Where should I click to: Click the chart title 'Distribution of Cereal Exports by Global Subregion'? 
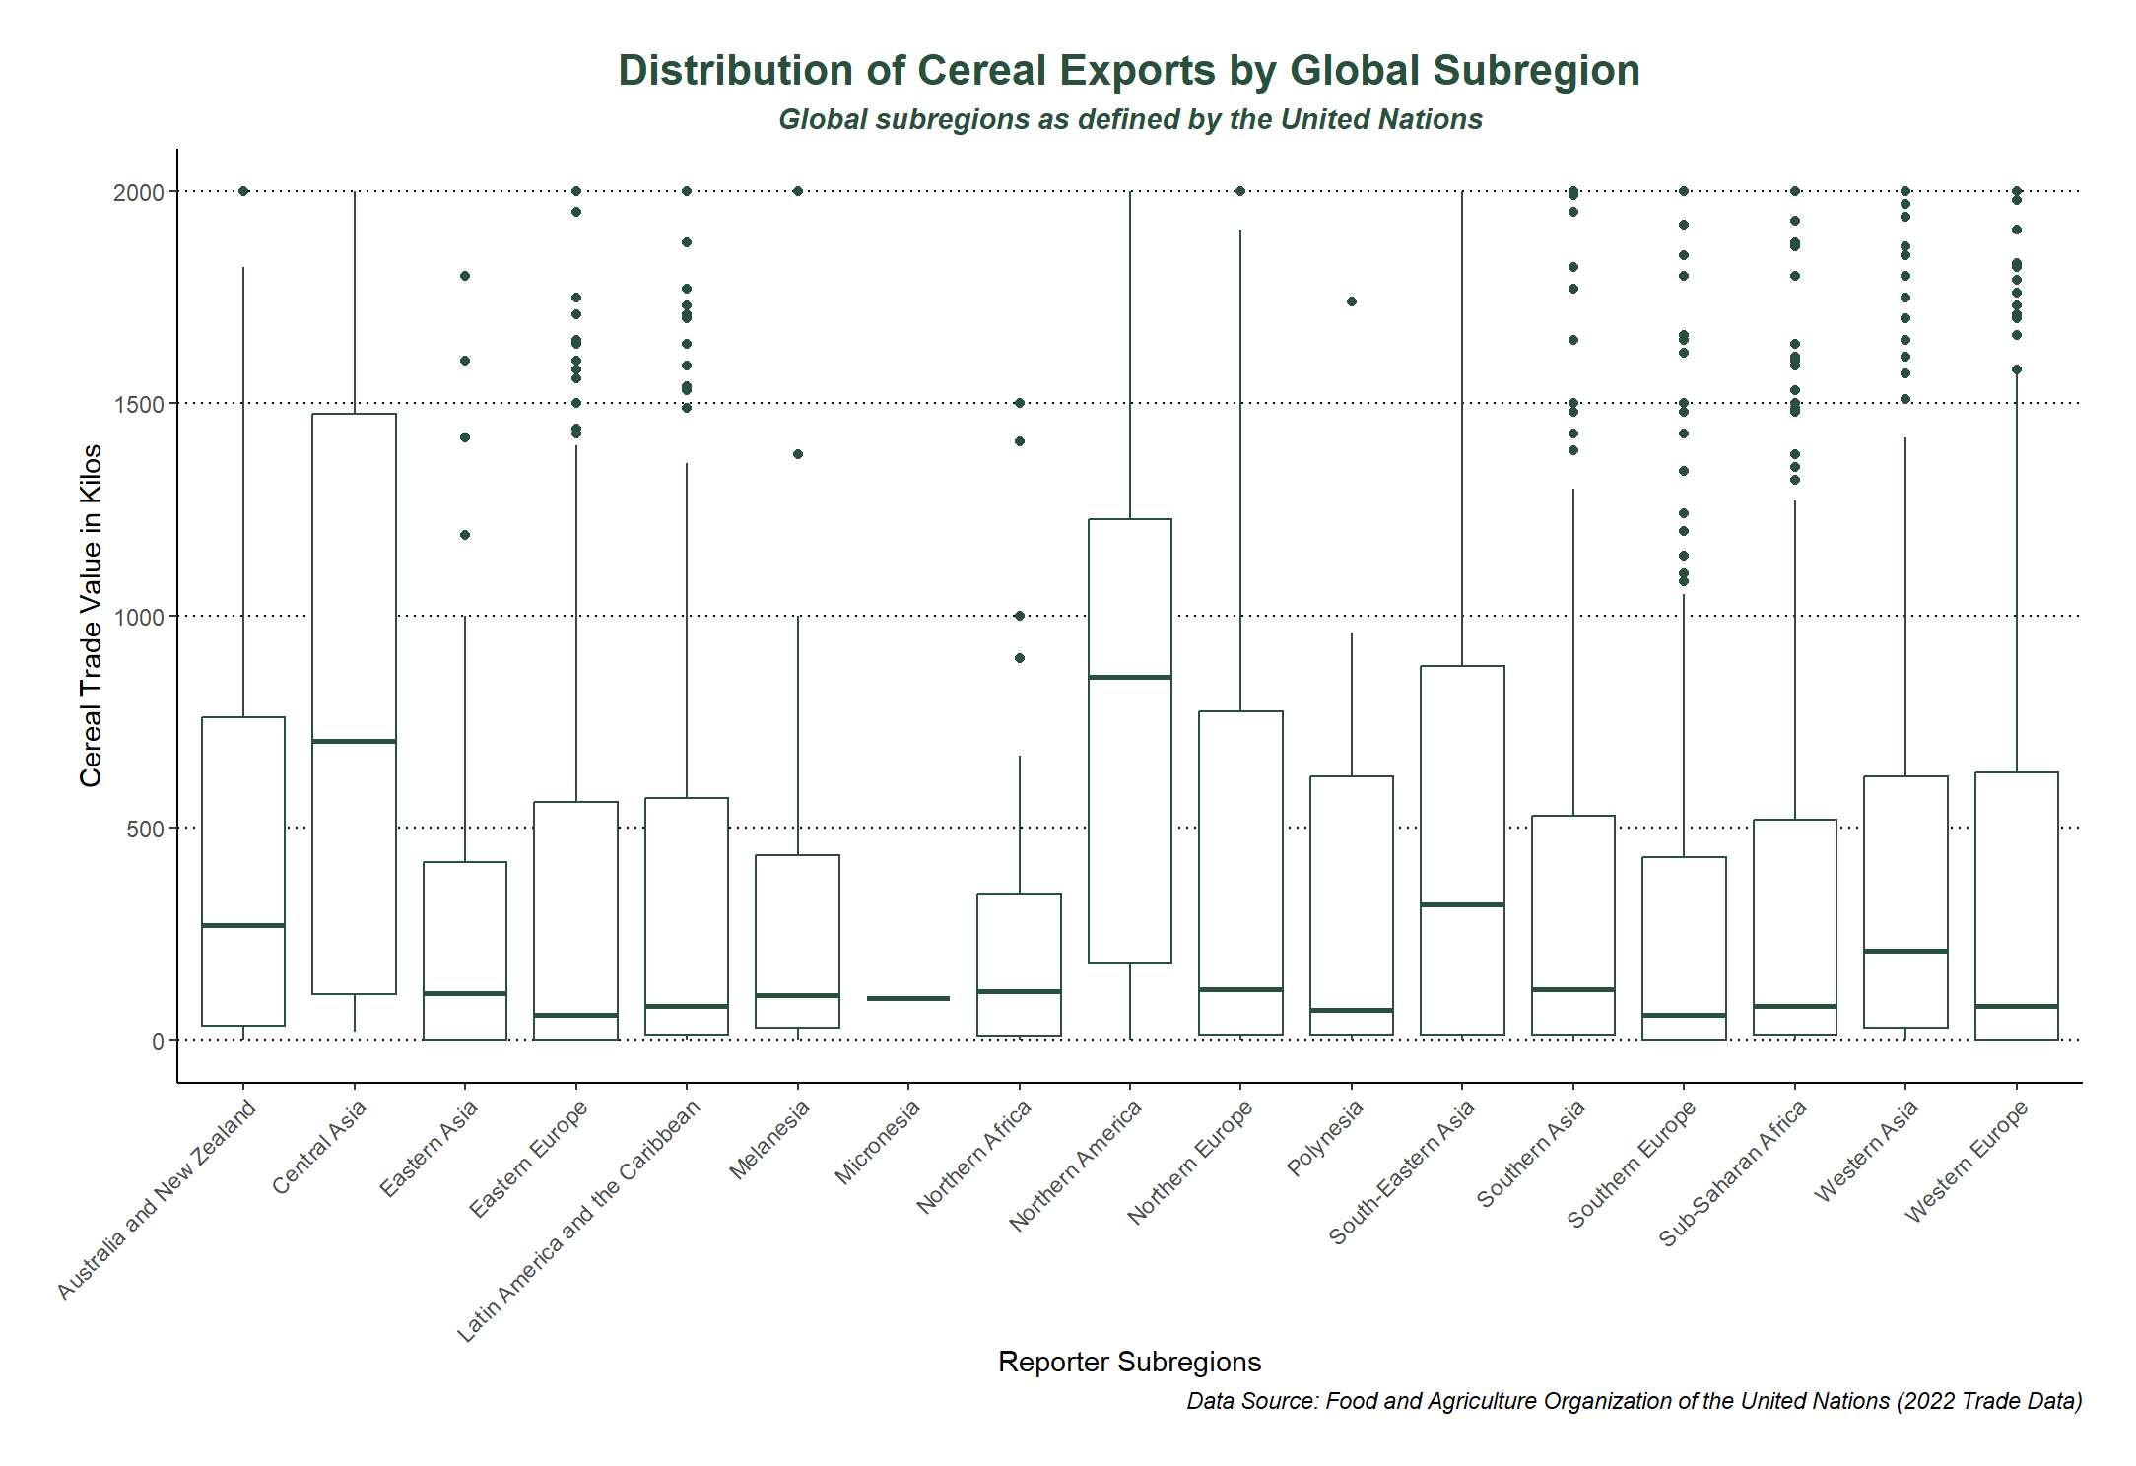point(1129,71)
